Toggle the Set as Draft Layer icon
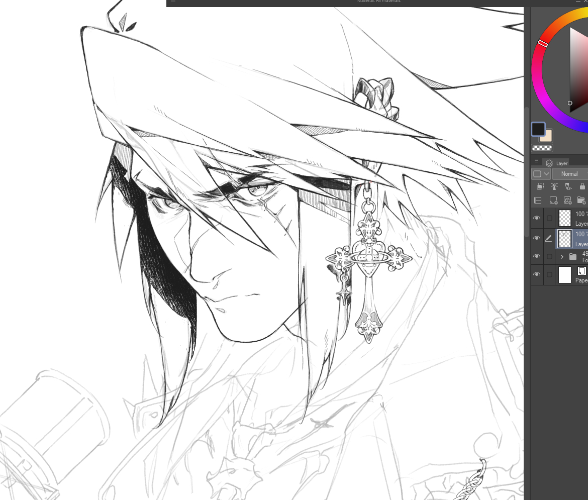This screenshot has height=500, width=588. pyautogui.click(x=568, y=186)
